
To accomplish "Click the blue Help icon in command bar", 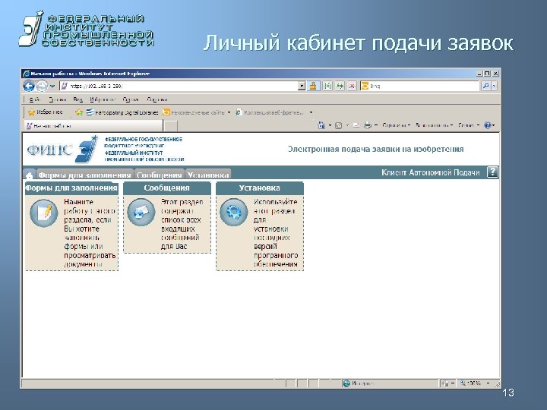I will pos(489,125).
